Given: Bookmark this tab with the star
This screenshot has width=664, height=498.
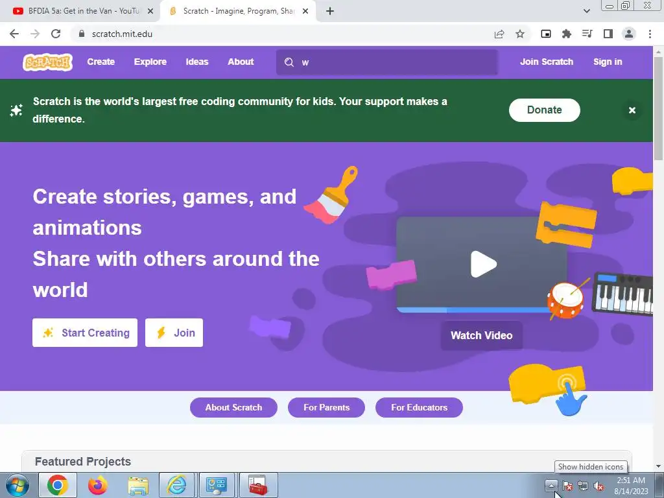Looking at the screenshot, I should 520,34.
